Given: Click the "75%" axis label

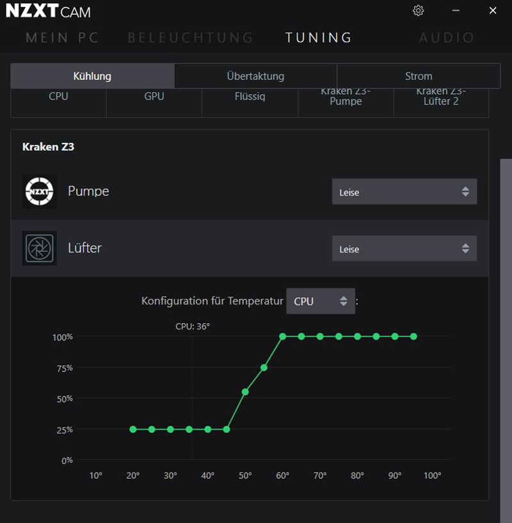Looking at the screenshot, I should (x=65, y=369).
